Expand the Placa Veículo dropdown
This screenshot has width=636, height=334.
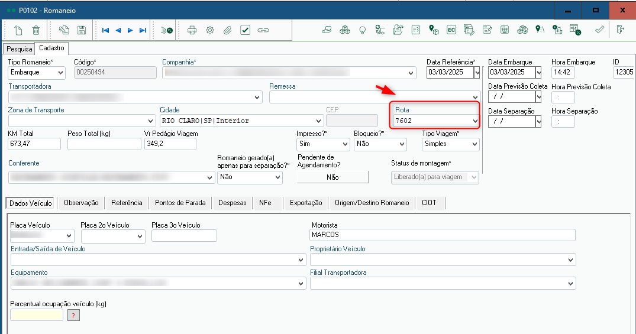coord(70,236)
